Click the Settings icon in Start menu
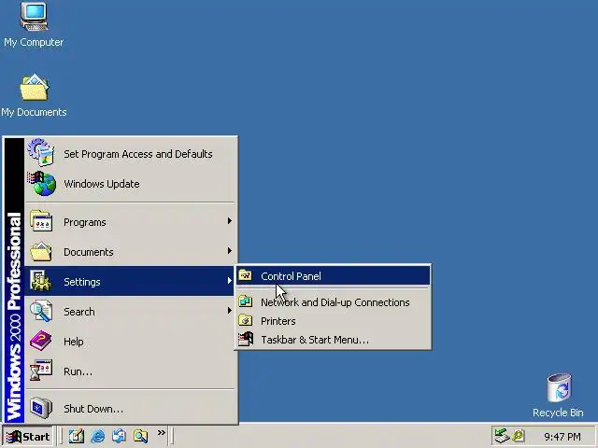Image resolution: width=598 pixels, height=448 pixels. pyautogui.click(x=41, y=281)
